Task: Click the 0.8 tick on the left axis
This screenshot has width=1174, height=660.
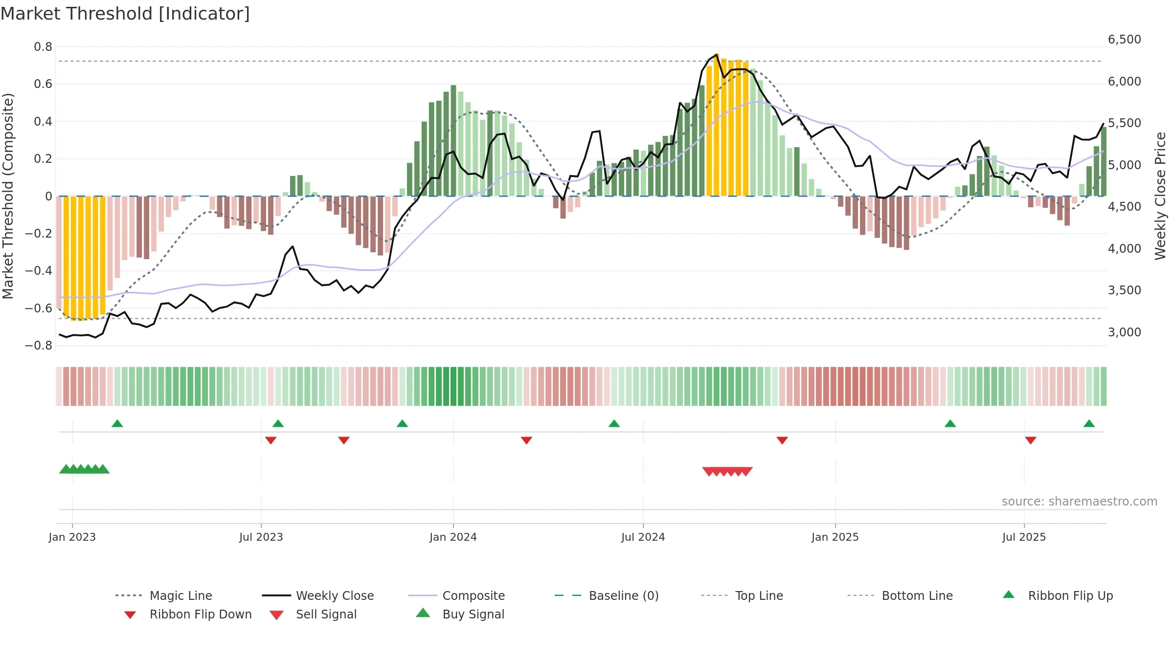Action: click(x=43, y=47)
